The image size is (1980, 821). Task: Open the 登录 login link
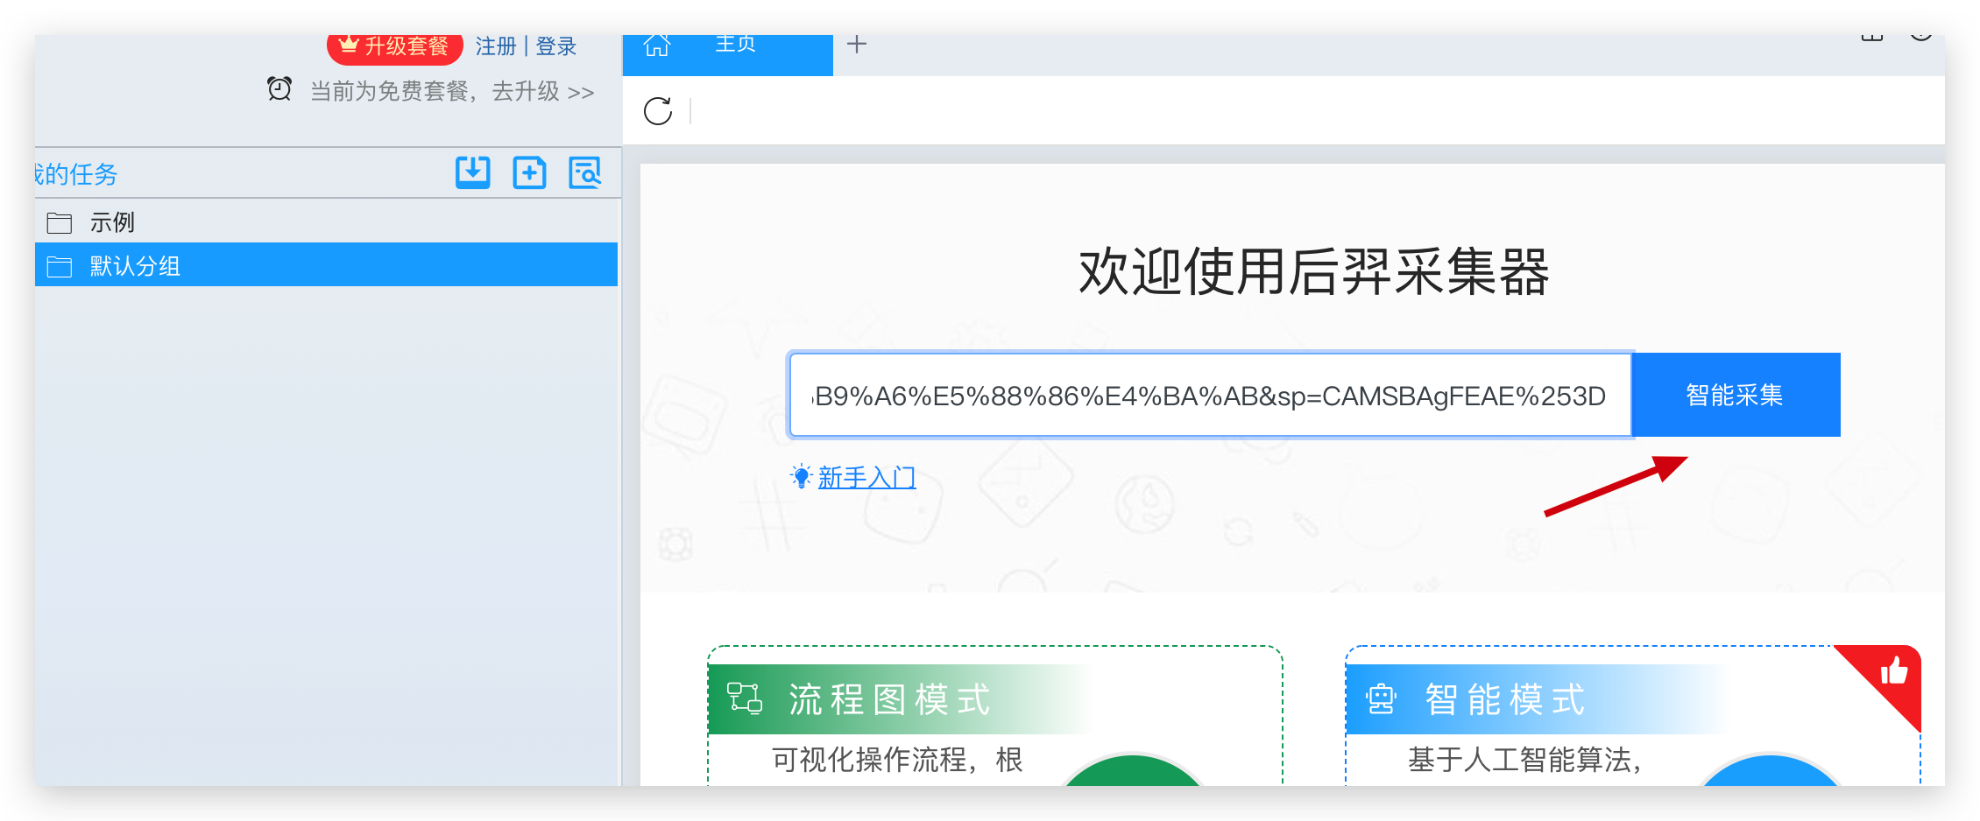[x=556, y=46]
